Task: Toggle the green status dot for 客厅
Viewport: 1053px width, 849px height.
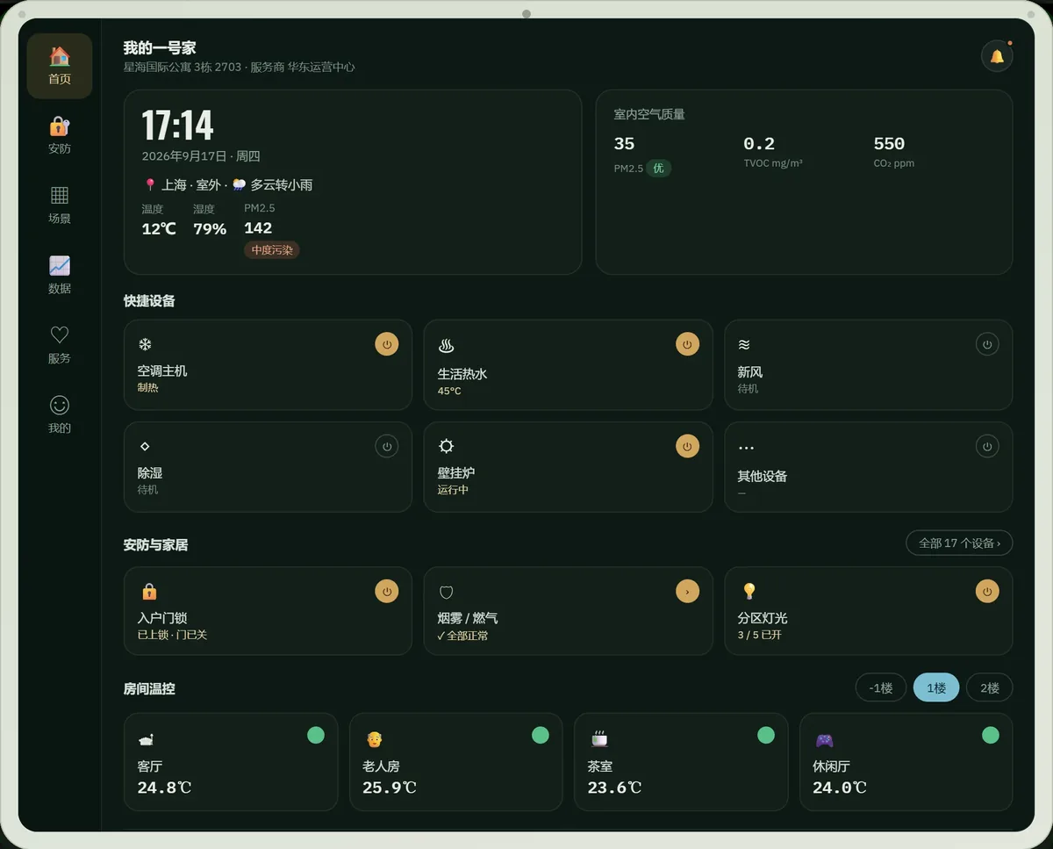Action: [316, 735]
